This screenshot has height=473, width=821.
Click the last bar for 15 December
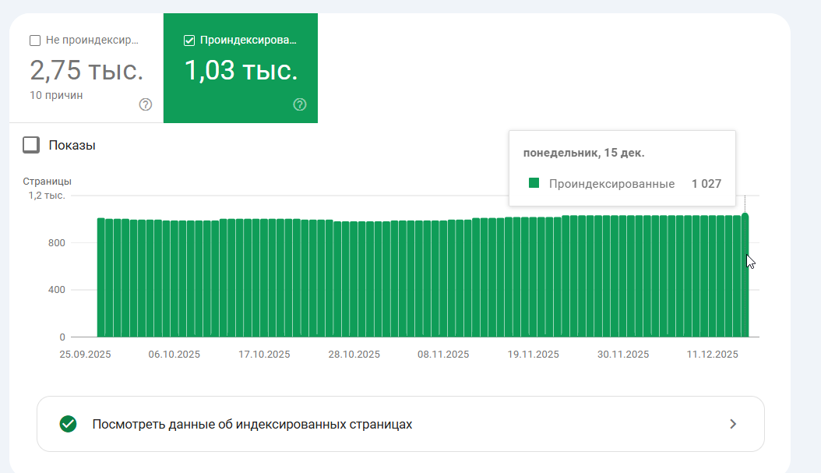pos(745,275)
